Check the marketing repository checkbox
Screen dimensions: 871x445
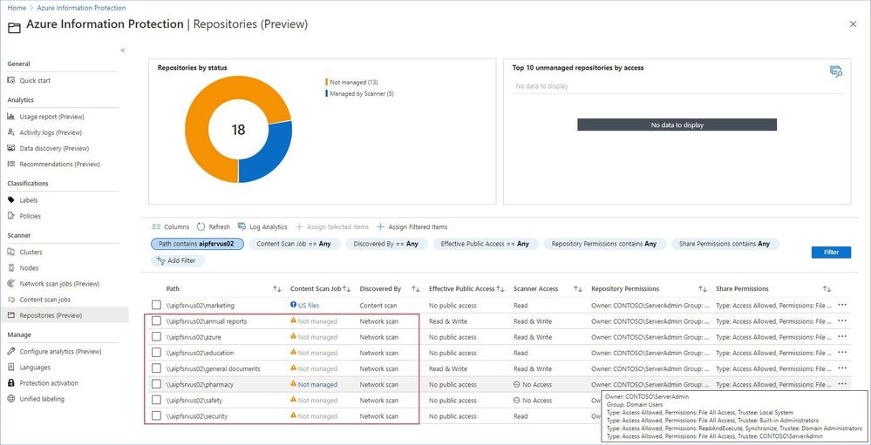click(157, 305)
